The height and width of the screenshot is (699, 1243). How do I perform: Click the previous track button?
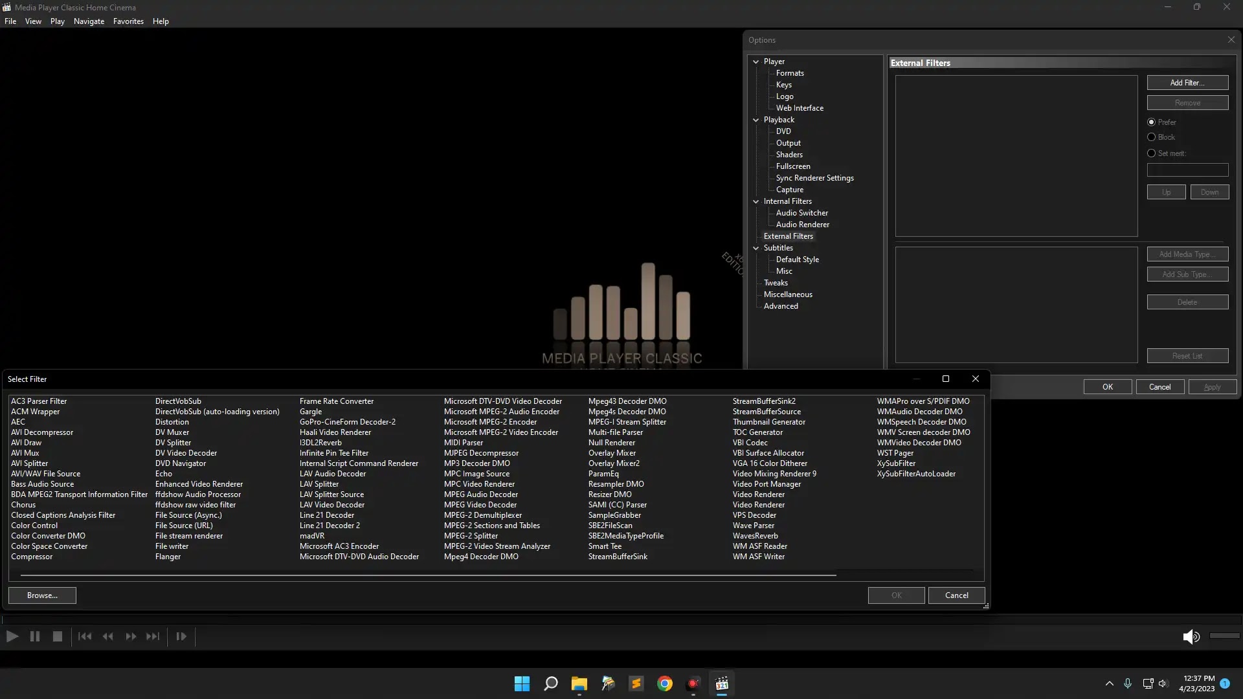(x=85, y=636)
